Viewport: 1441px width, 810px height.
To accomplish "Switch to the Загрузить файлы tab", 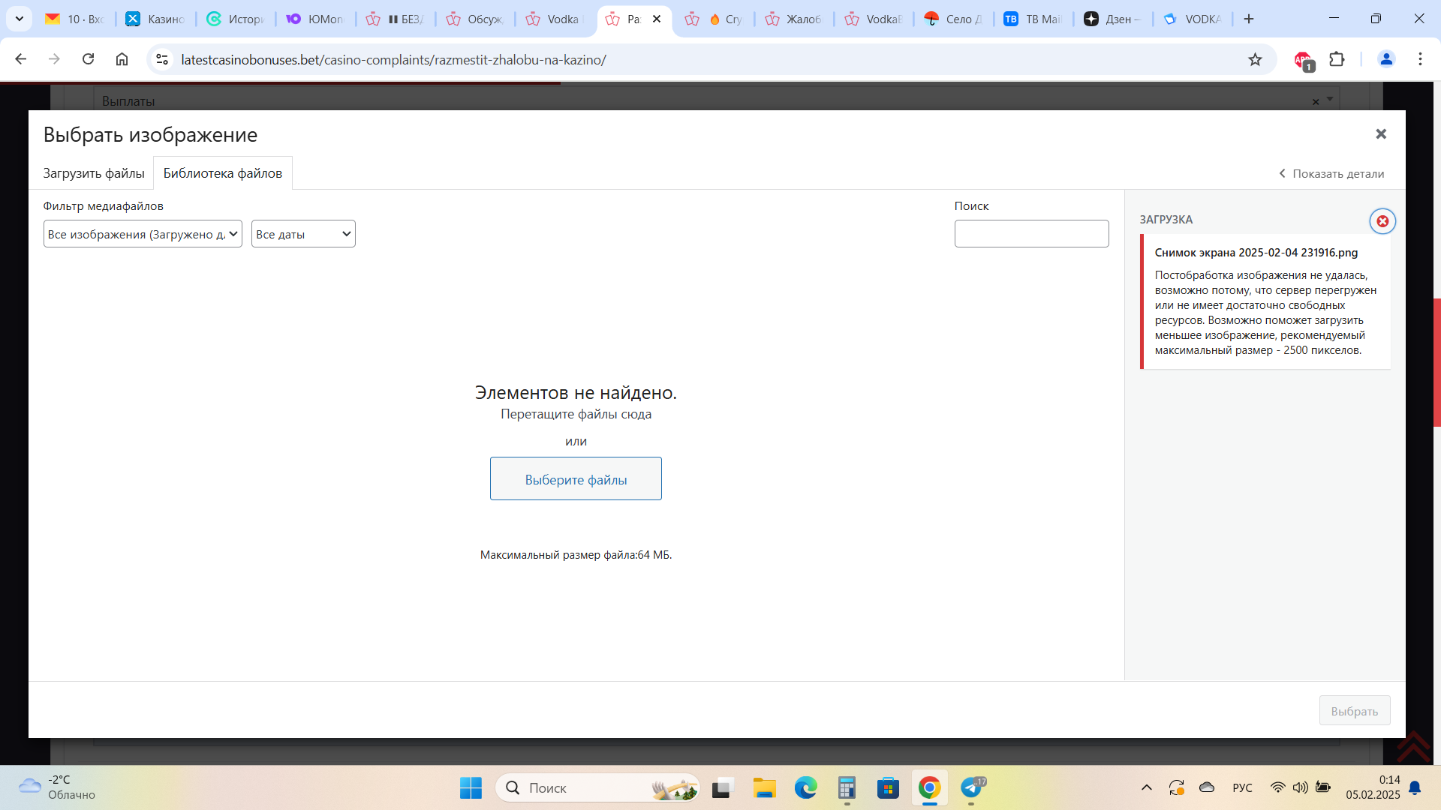I will [x=94, y=173].
